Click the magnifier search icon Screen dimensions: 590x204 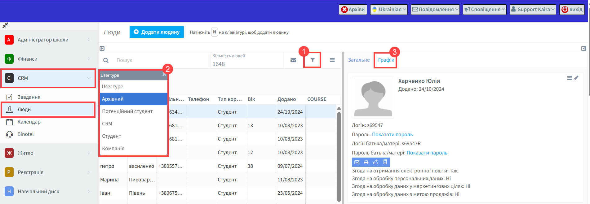(x=106, y=60)
